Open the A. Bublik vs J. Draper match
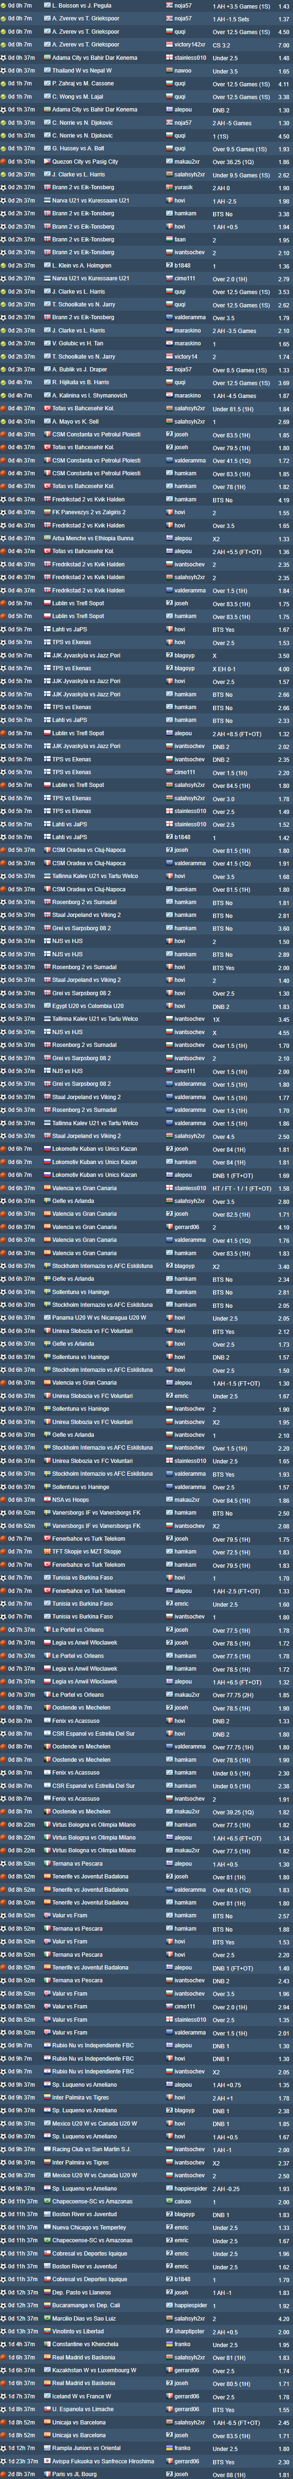 click(80, 370)
